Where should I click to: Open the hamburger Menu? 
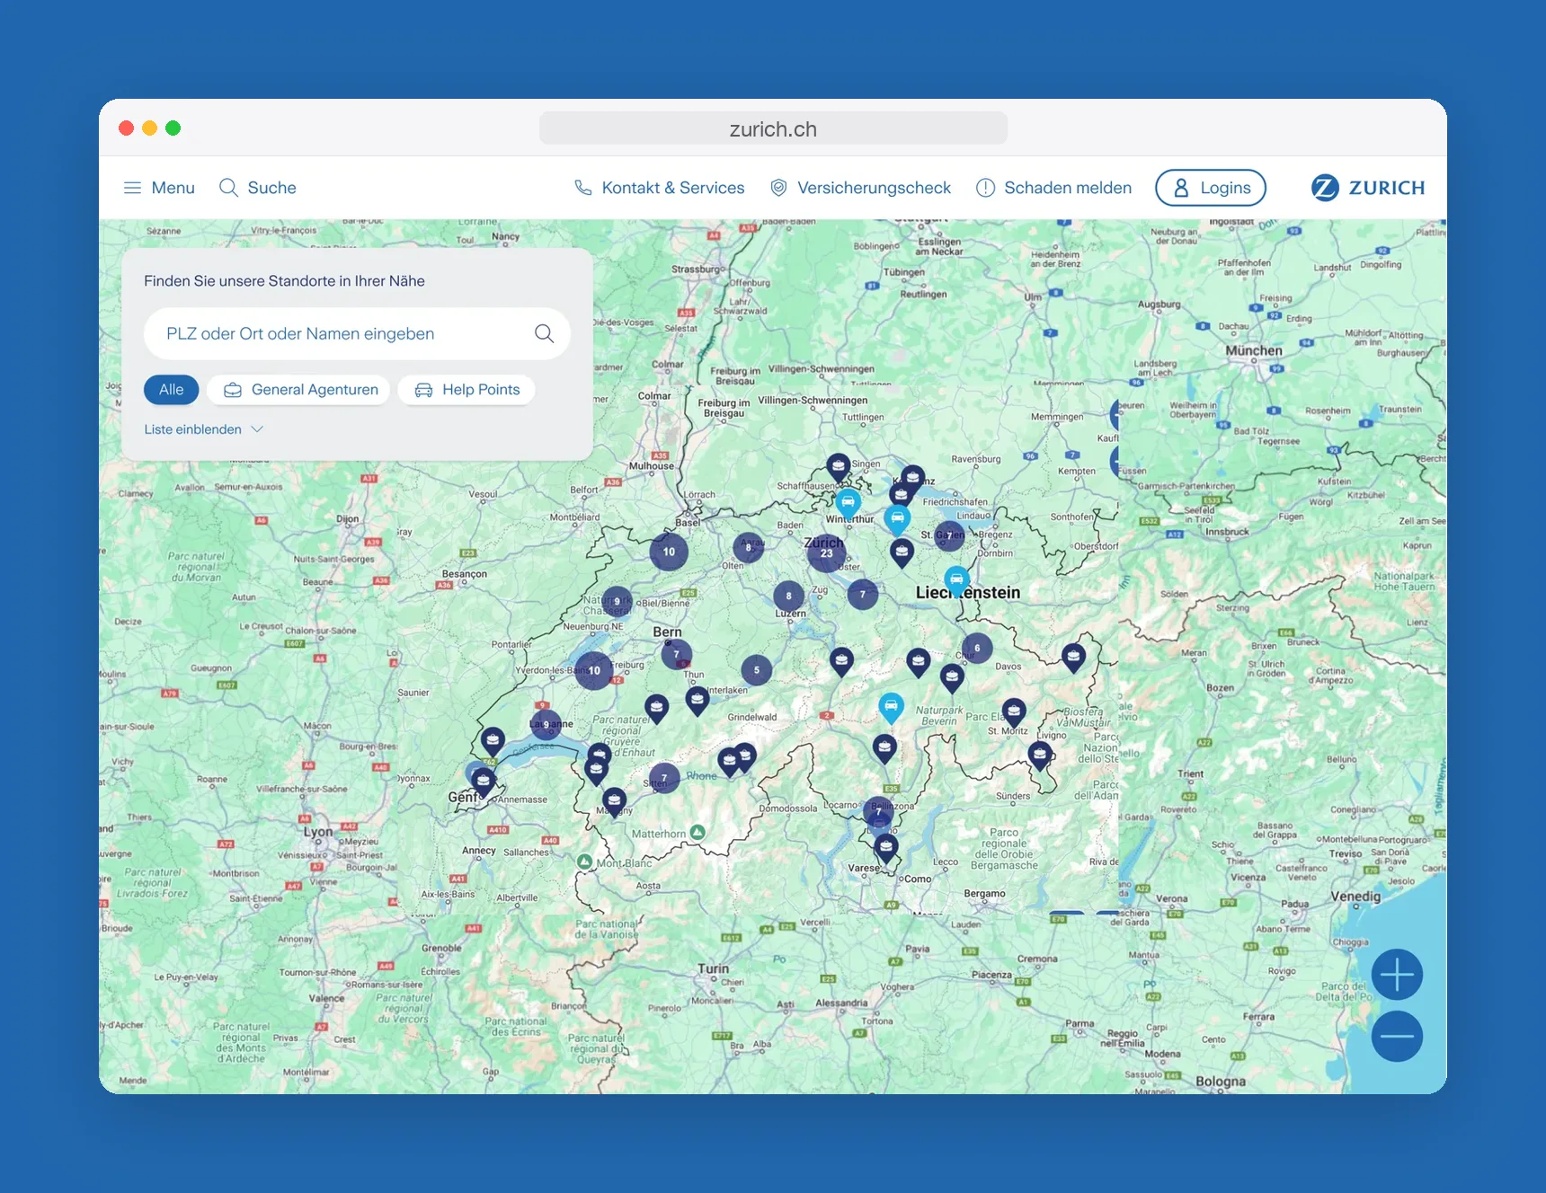coord(159,188)
